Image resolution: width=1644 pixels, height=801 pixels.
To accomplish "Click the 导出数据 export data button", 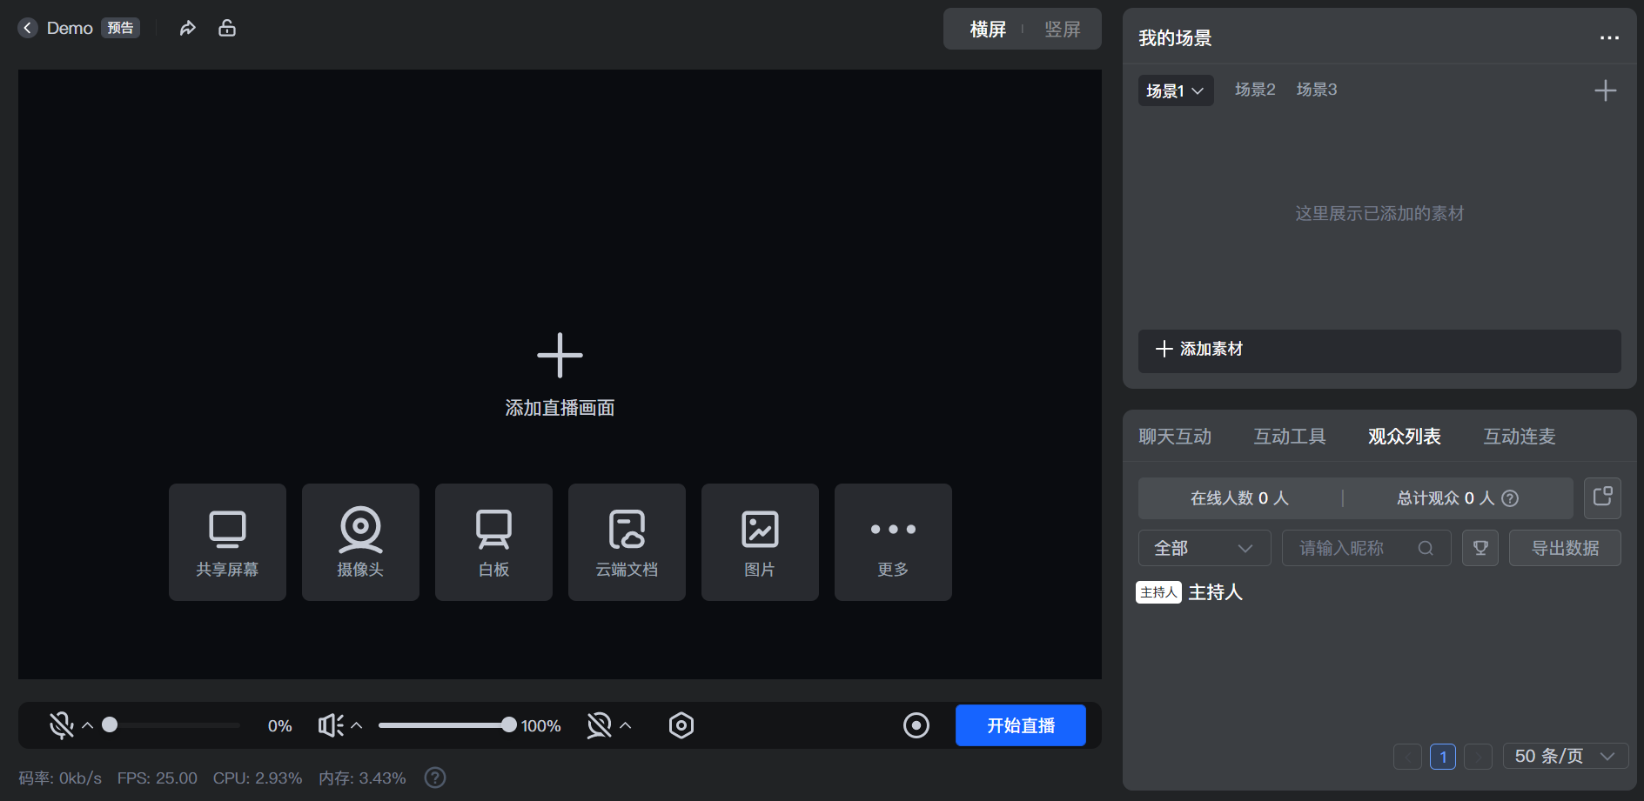I will (1564, 548).
